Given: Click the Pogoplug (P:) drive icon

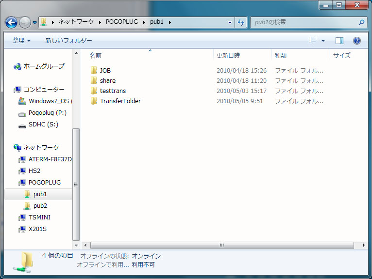Looking at the screenshot, I should pyautogui.click(x=22, y=114).
